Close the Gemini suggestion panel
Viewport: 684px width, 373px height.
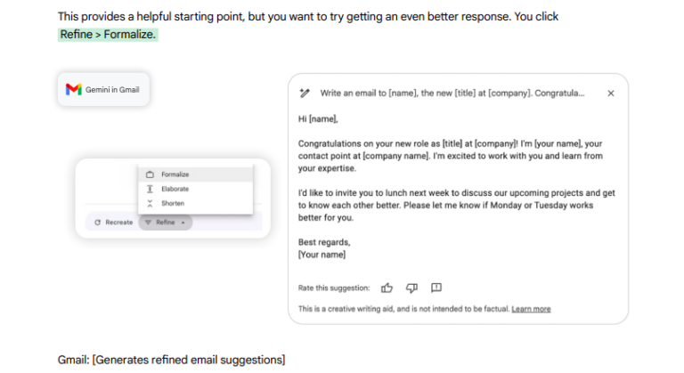[x=610, y=93]
